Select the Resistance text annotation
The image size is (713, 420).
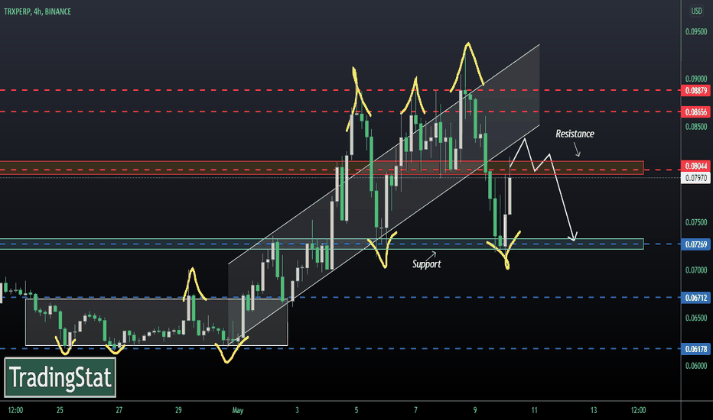[x=575, y=134]
